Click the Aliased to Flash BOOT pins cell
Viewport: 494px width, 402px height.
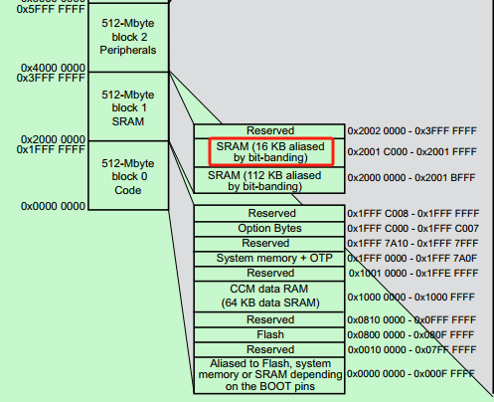pyautogui.click(x=269, y=375)
